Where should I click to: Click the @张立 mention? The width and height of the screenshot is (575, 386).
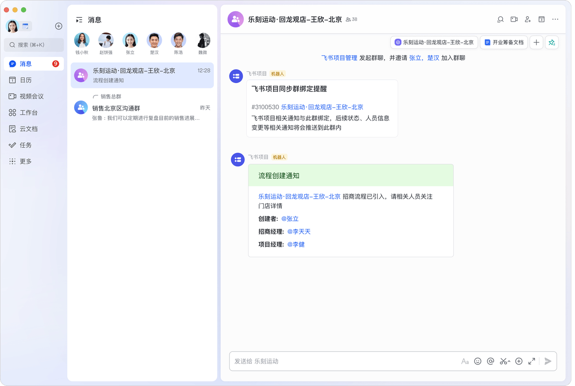[290, 219]
